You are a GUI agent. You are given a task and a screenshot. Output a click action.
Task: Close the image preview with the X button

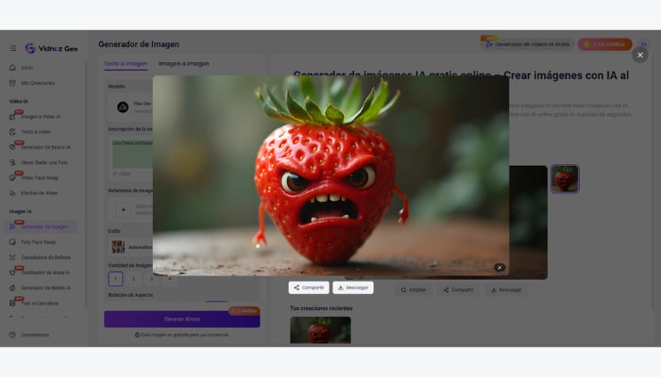[640, 55]
